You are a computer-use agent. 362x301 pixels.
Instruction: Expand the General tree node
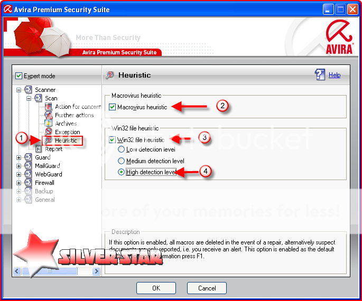(x=18, y=200)
